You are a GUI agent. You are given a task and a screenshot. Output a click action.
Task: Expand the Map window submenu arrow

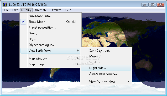click(78, 58)
